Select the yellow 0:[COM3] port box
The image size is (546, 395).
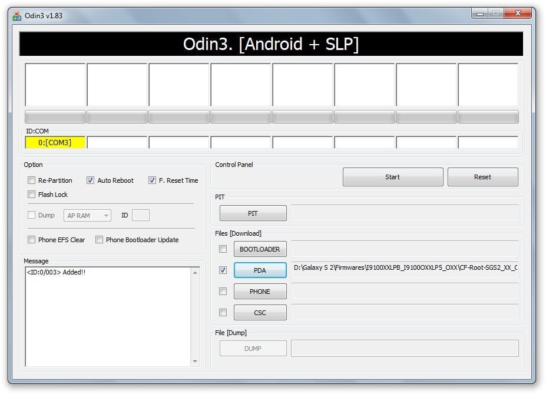55,142
